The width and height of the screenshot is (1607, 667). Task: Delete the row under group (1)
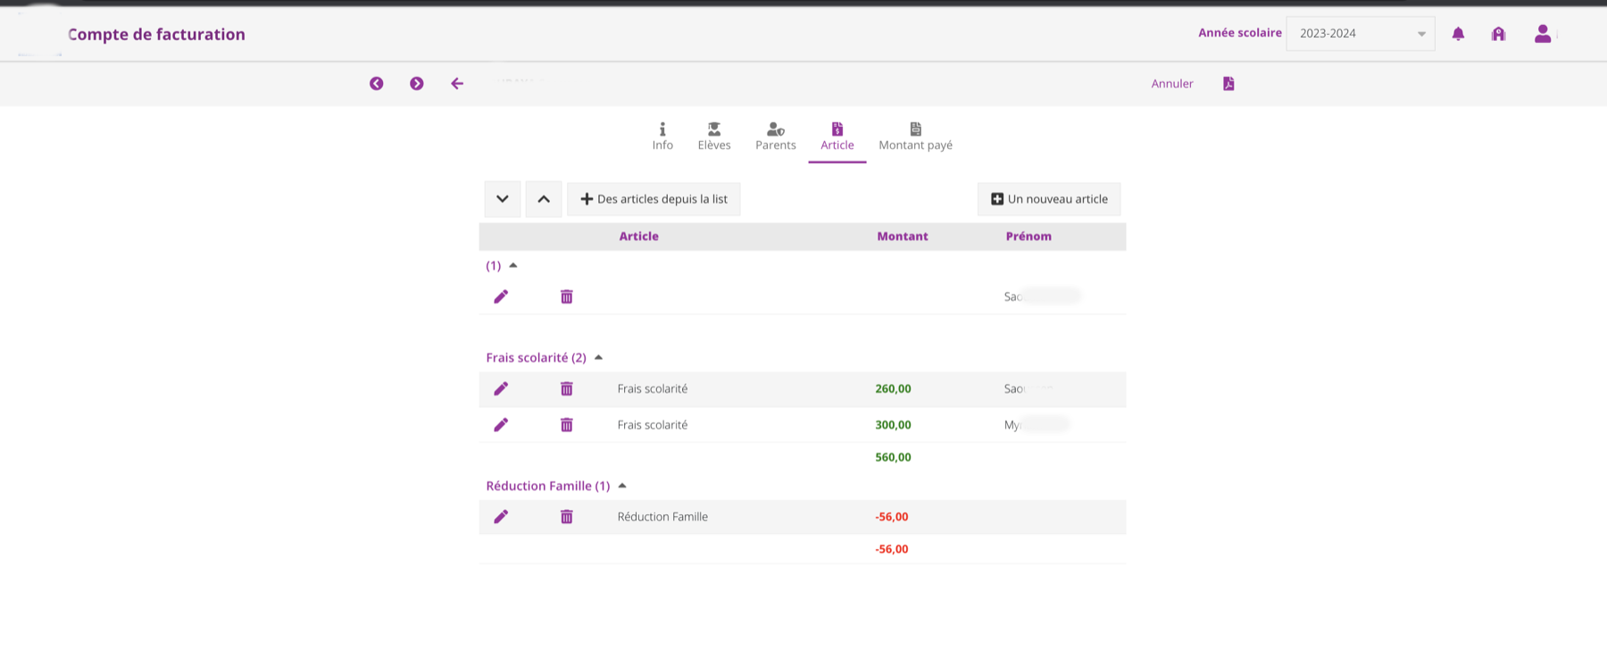pyautogui.click(x=566, y=296)
